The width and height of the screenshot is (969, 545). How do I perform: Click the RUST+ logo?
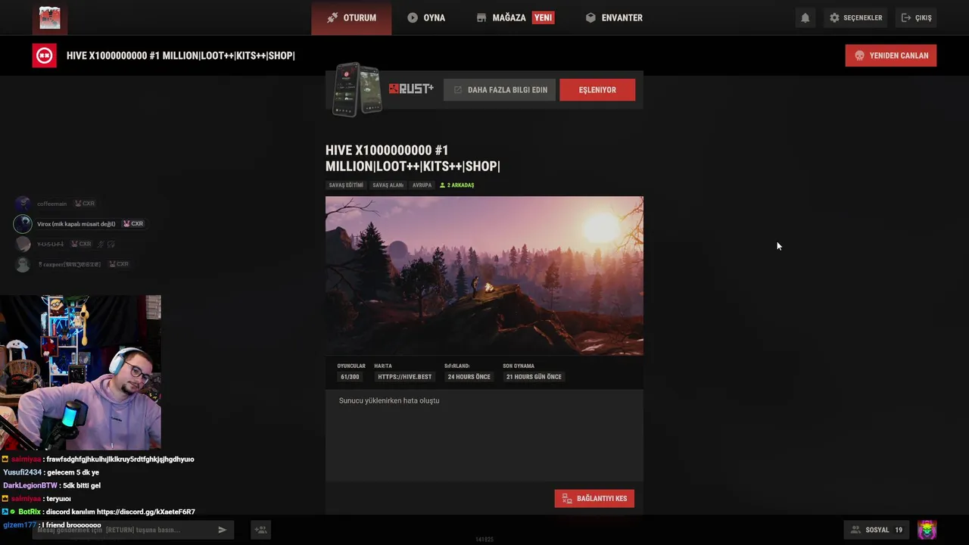tap(411, 89)
